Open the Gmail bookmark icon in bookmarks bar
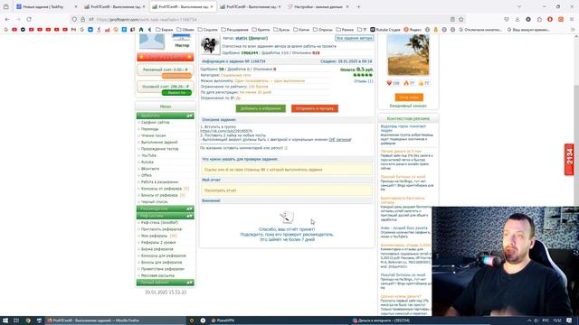 [73, 30]
